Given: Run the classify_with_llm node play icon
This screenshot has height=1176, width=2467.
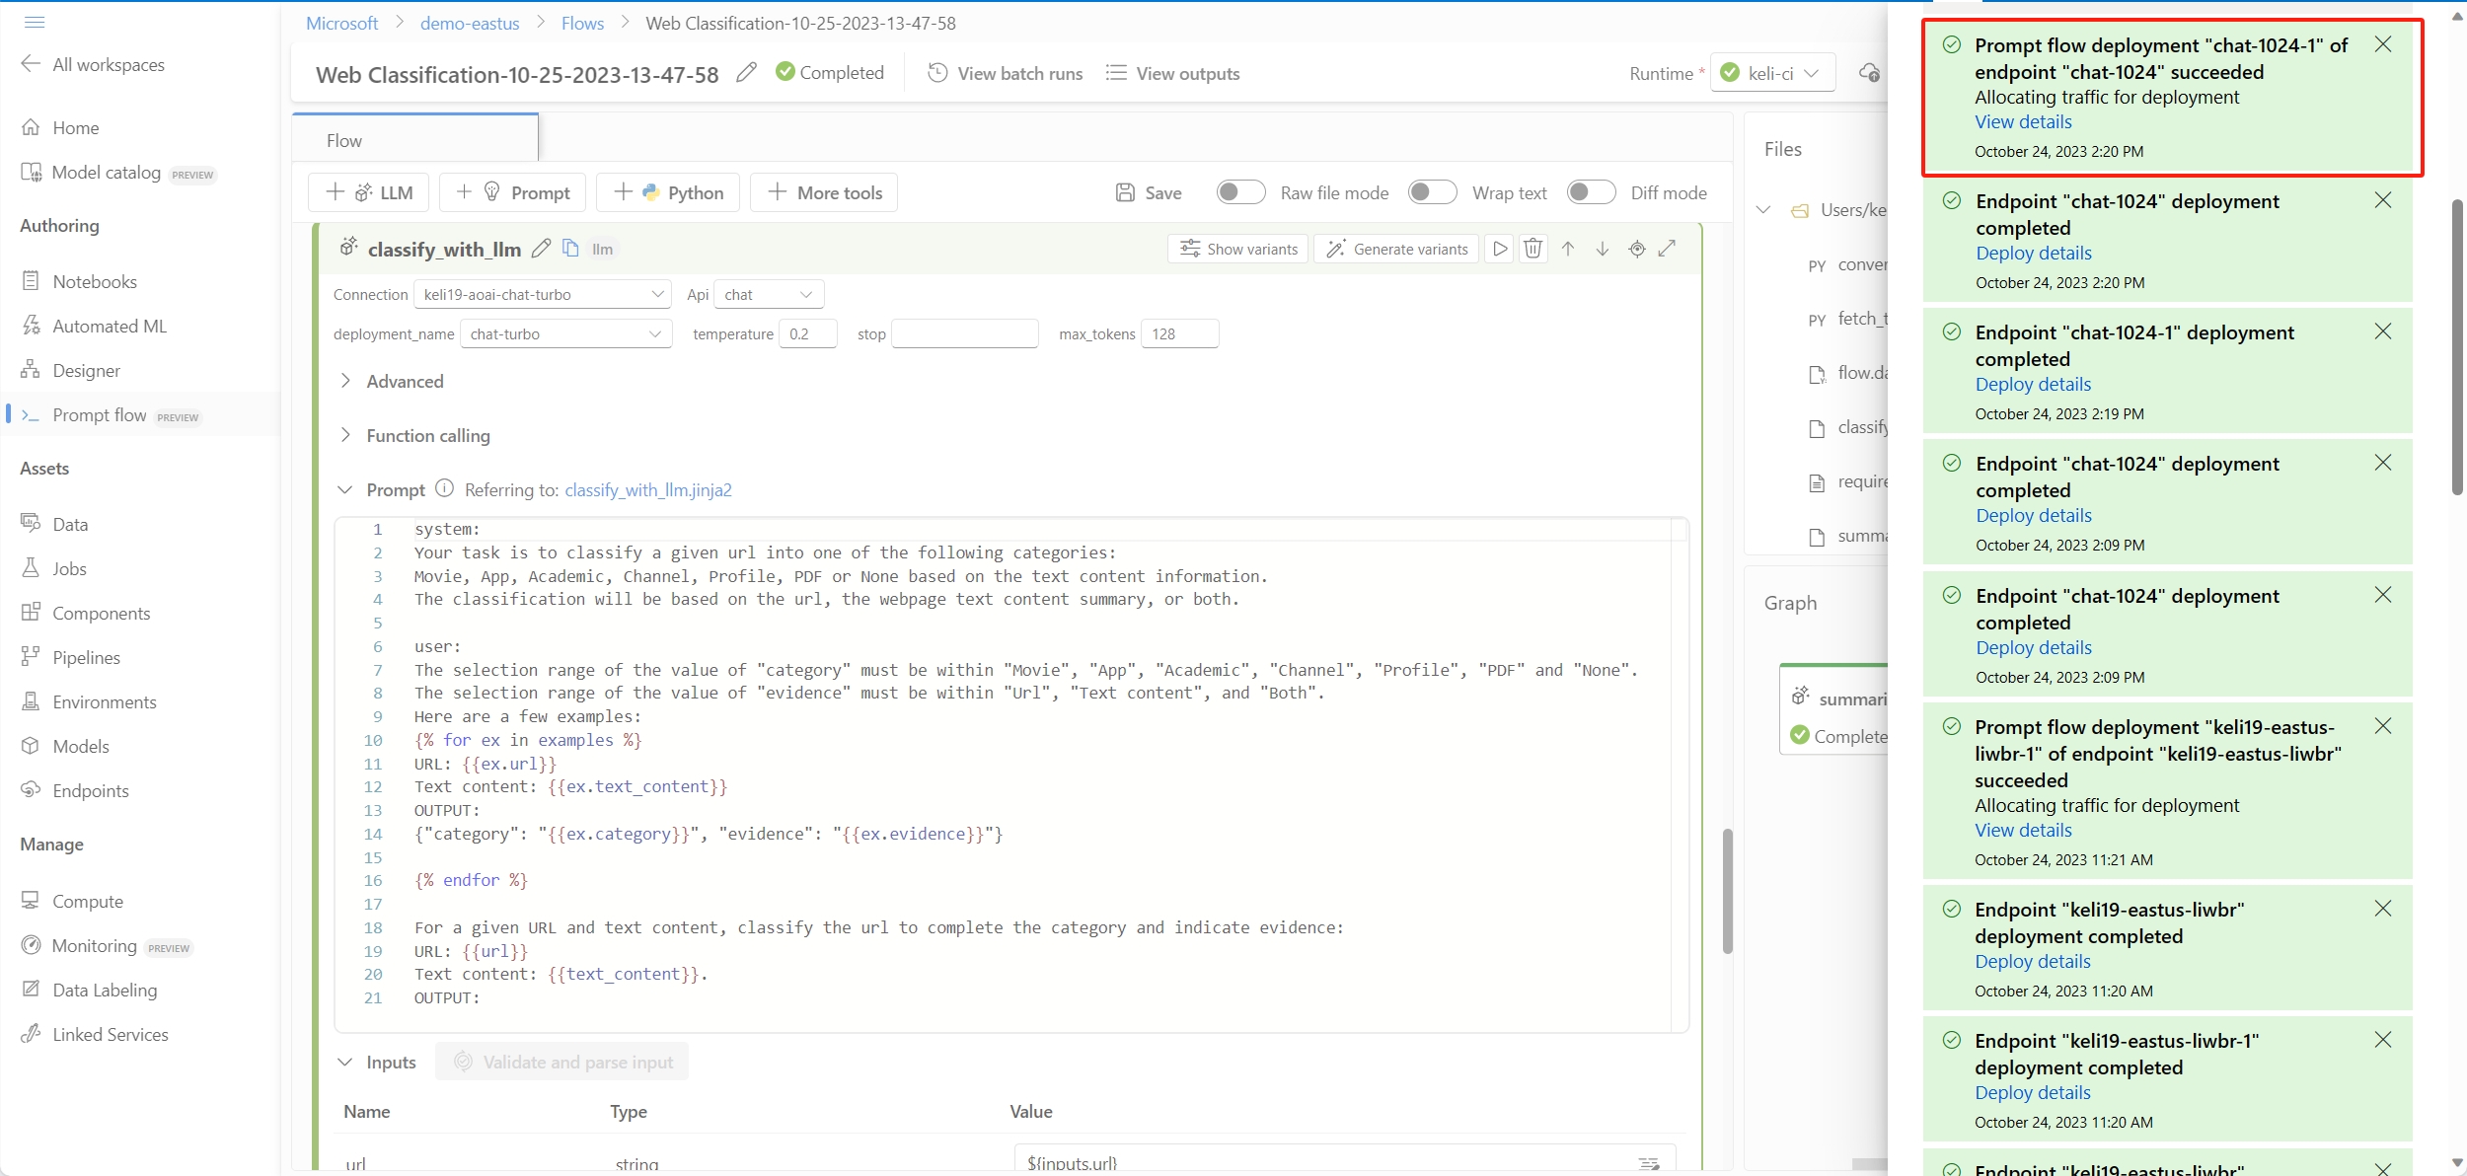Looking at the screenshot, I should point(1500,249).
